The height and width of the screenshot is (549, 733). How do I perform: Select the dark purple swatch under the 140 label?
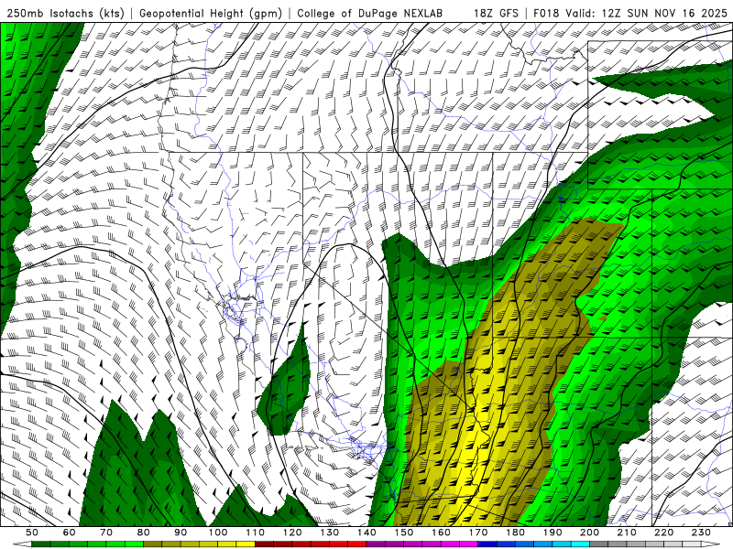pyautogui.click(x=376, y=544)
